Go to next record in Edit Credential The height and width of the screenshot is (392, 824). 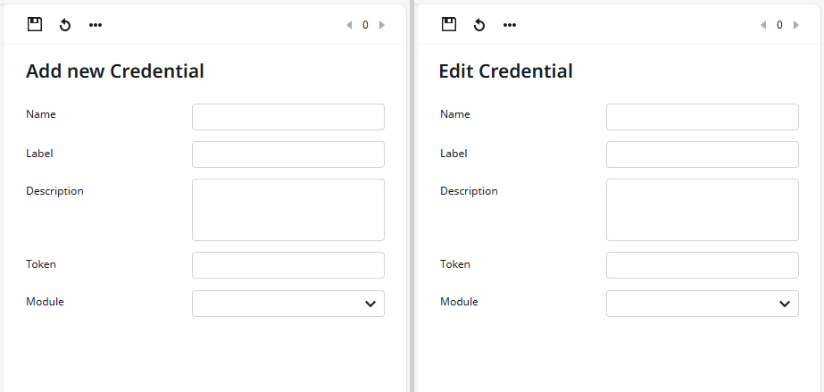pos(796,25)
